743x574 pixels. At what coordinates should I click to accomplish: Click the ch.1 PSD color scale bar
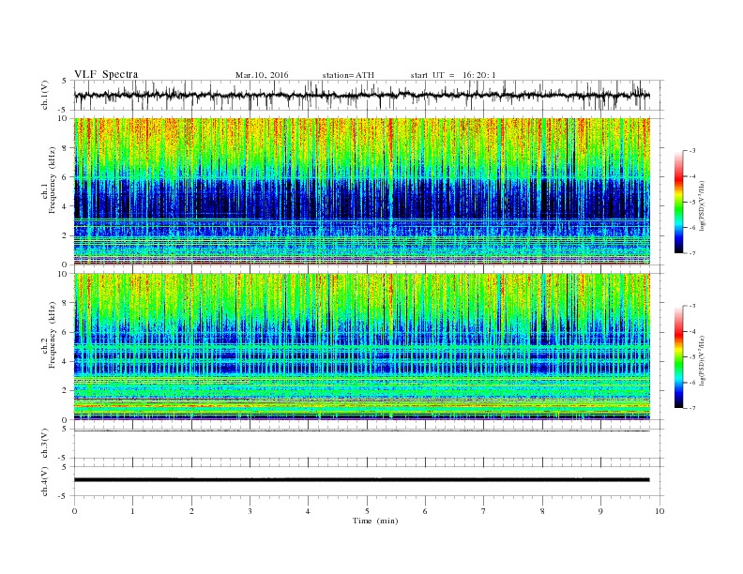(x=678, y=202)
